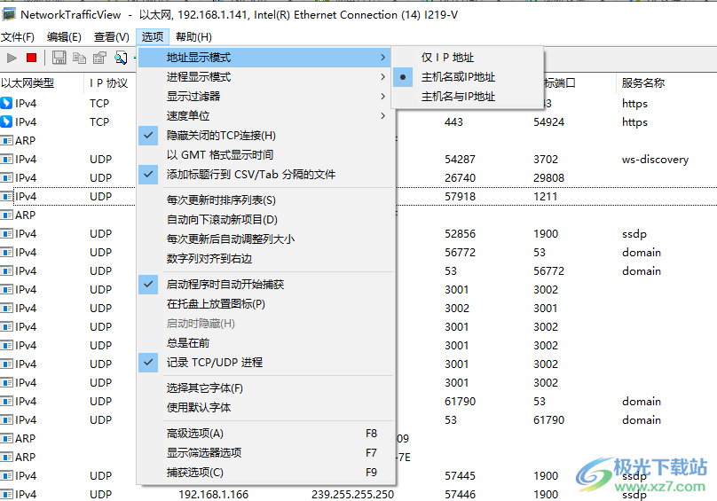Enable 在托盘上放置图标(P)
The image size is (717, 501).
(x=266, y=304)
